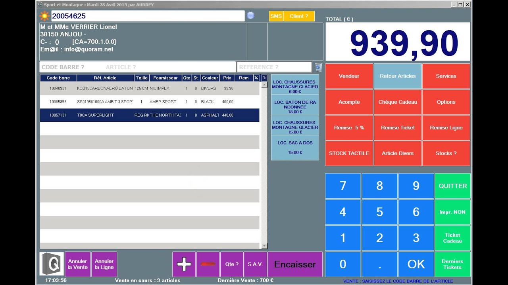Click the Couleur column header

pos(210,78)
